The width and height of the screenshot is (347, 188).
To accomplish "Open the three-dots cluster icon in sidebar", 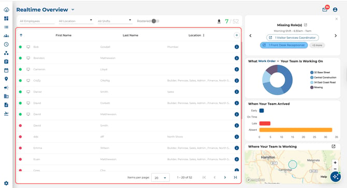I will coord(6,53).
